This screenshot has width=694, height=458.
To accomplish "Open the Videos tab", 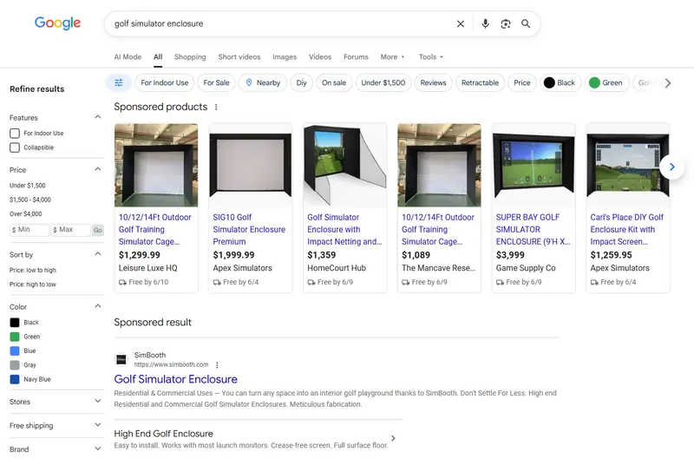I will [x=320, y=57].
